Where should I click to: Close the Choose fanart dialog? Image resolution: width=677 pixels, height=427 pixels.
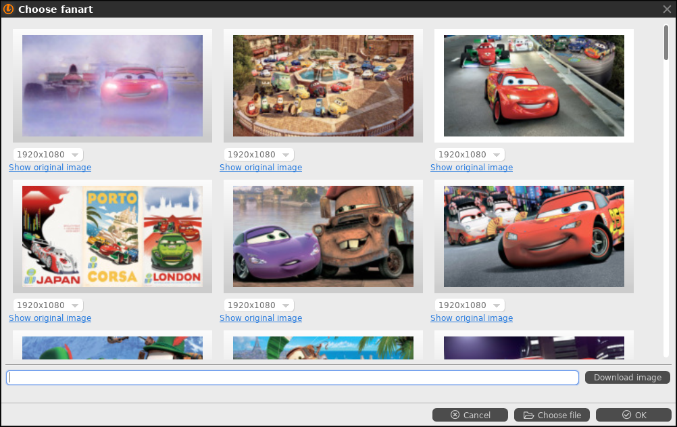[667, 9]
